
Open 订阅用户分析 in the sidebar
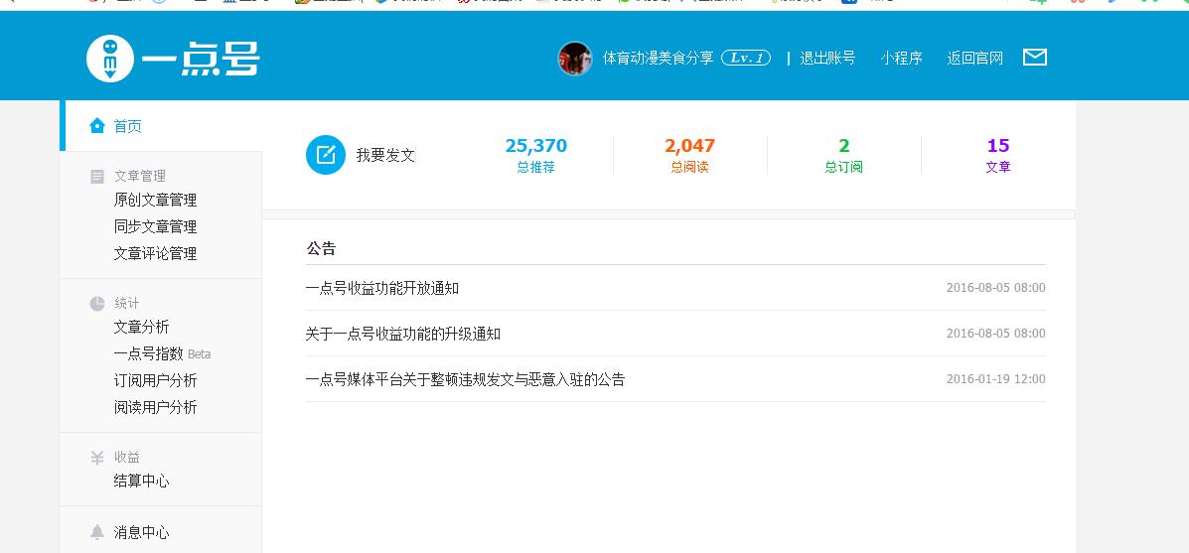click(155, 380)
